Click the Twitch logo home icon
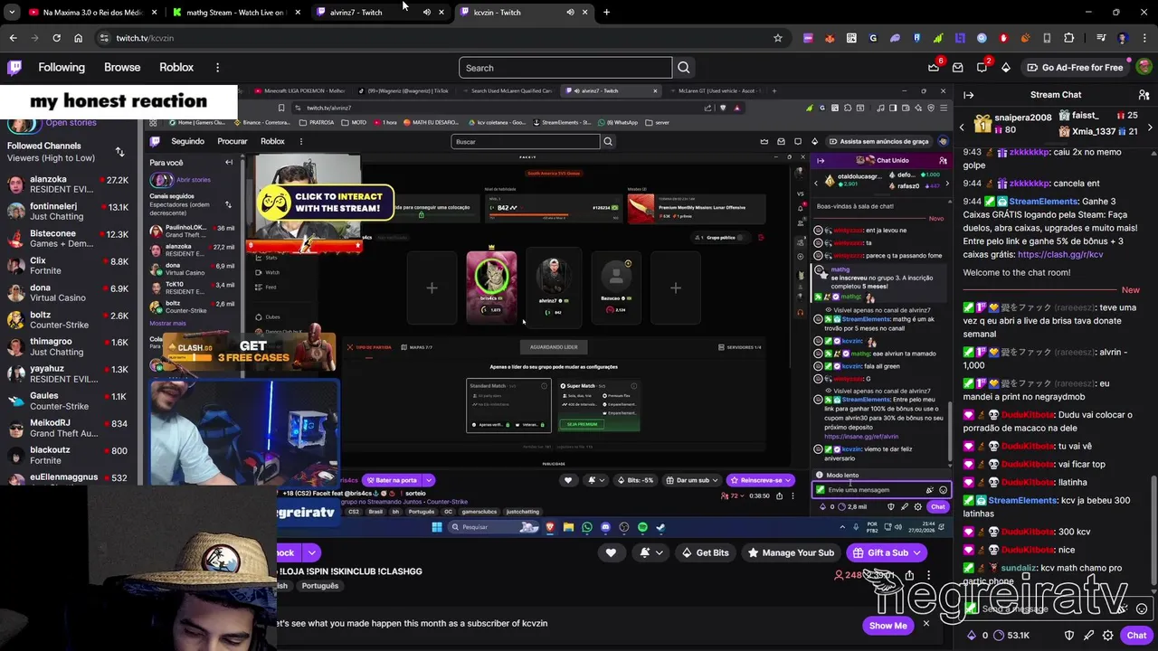 (15, 67)
